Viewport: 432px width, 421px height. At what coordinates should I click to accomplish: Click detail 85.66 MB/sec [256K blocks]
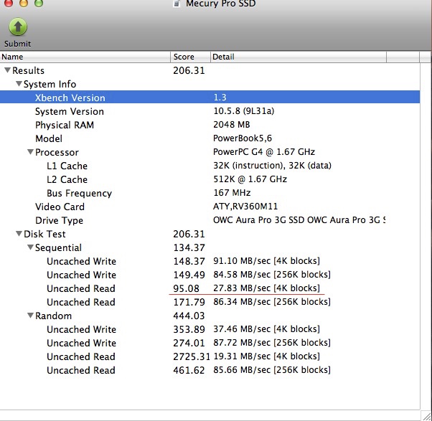click(x=272, y=370)
